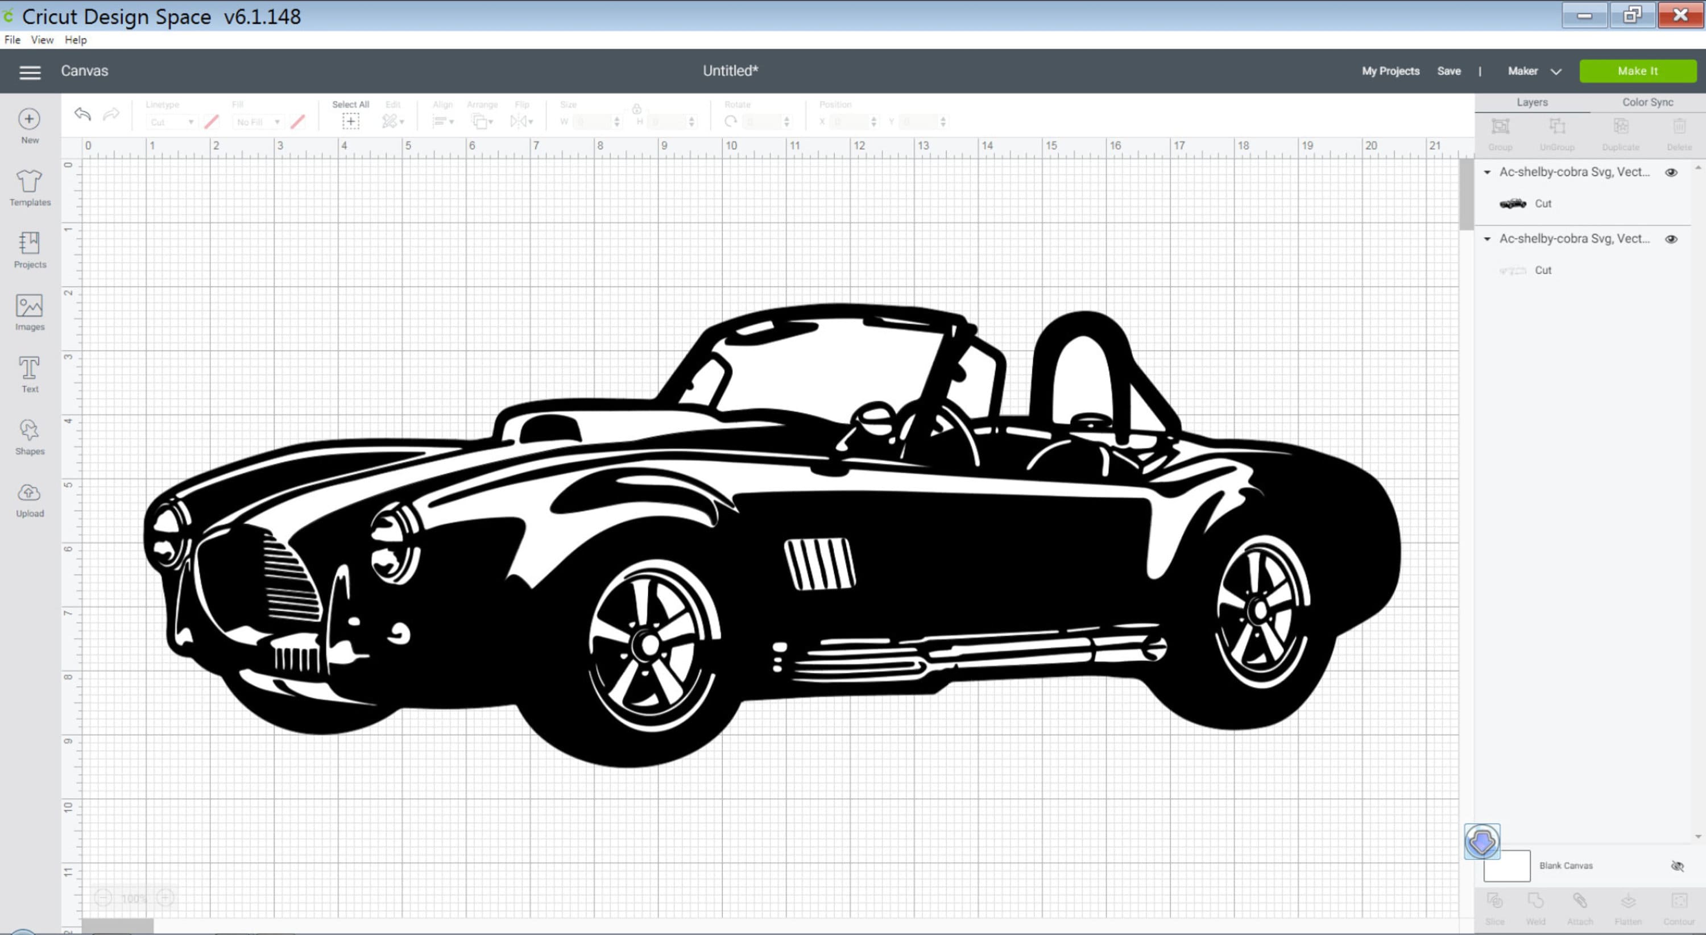Click the Save link

point(1449,71)
